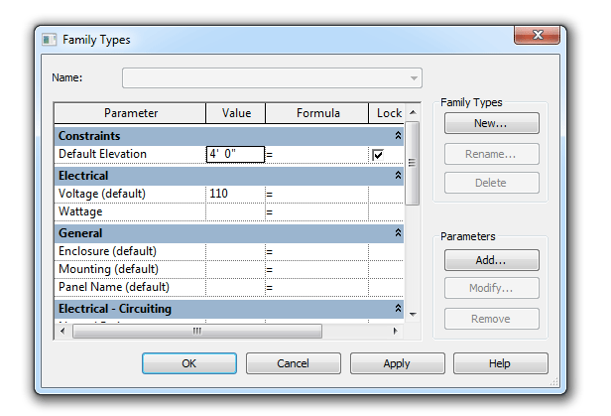Image resolution: width=611 pixels, height=416 pixels.
Task: Select the Mounting (default) parameter row
Action: click(x=130, y=269)
